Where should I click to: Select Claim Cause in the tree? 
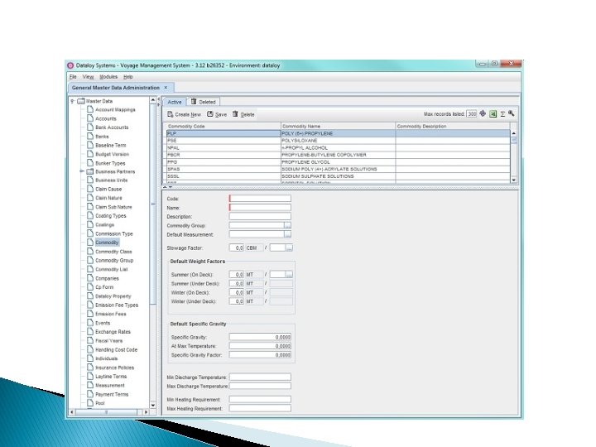coord(108,189)
